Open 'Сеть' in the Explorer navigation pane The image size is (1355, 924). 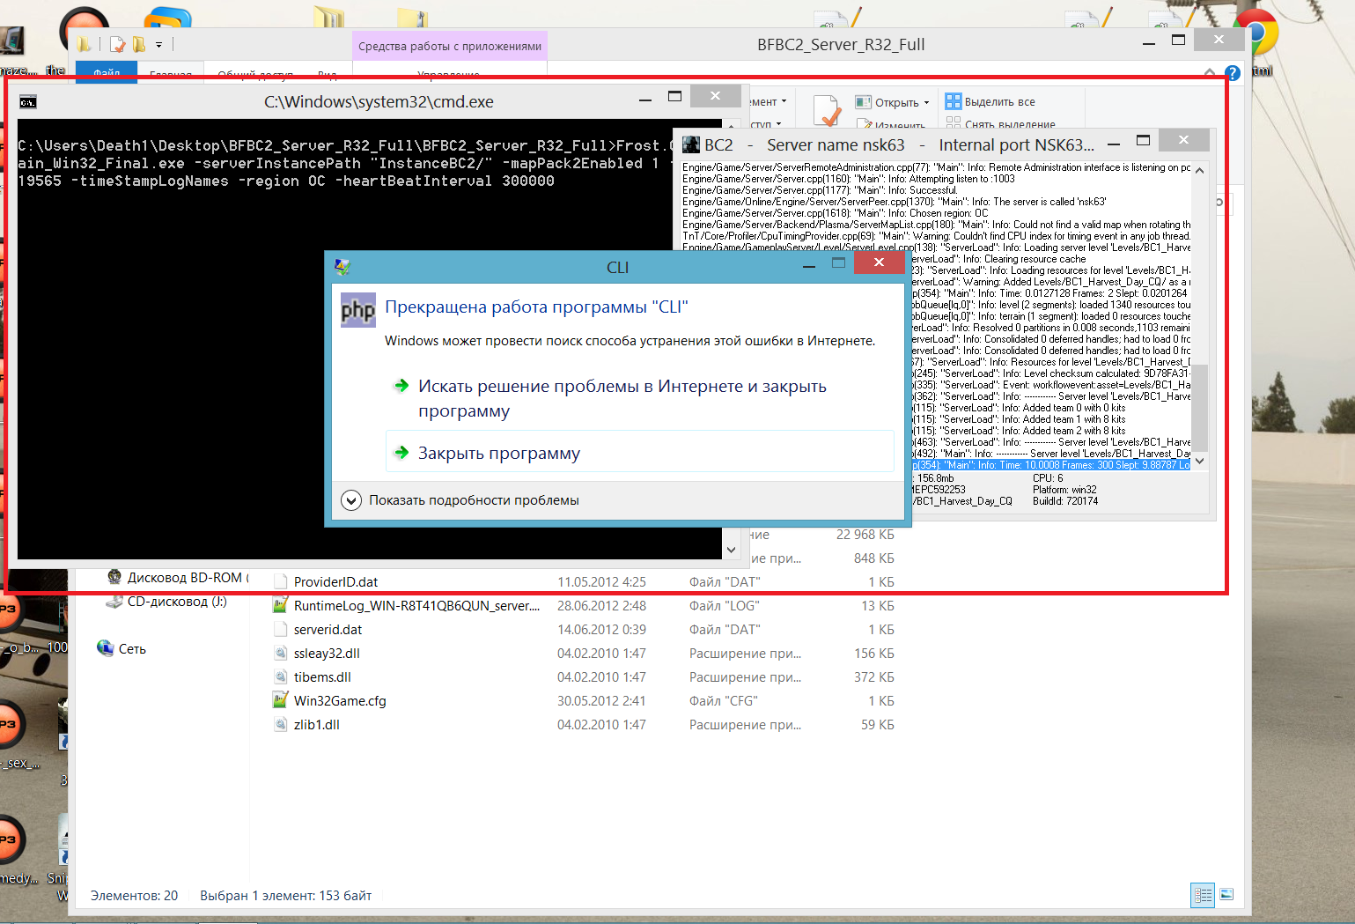132,648
